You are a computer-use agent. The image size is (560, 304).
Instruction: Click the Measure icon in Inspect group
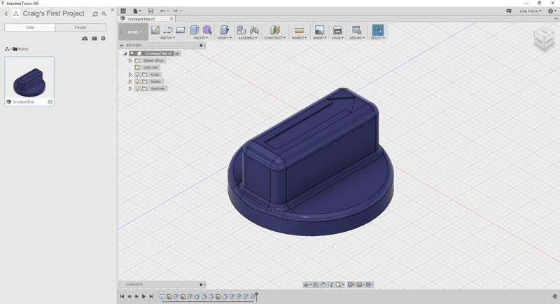[299, 30]
